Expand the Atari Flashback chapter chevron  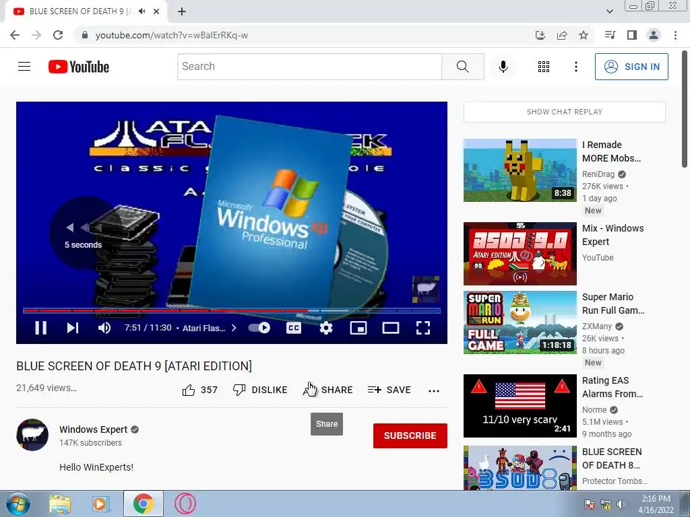click(x=234, y=328)
